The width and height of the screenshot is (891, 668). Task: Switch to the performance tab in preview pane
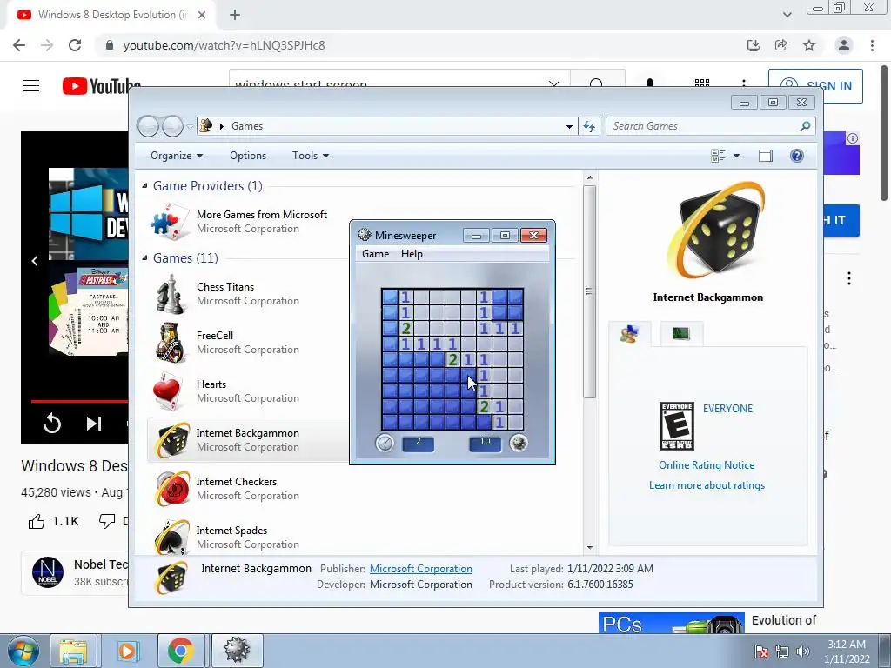point(681,334)
